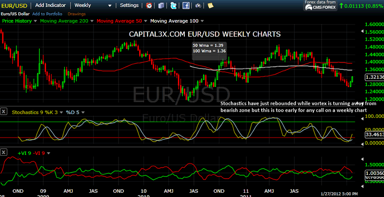This screenshot has height=197, width=384.
Task: Click the binoculars icon in toolbar
Action: pyautogui.click(x=198, y=6)
